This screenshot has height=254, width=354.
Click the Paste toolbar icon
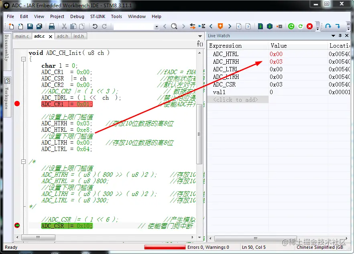82,26
